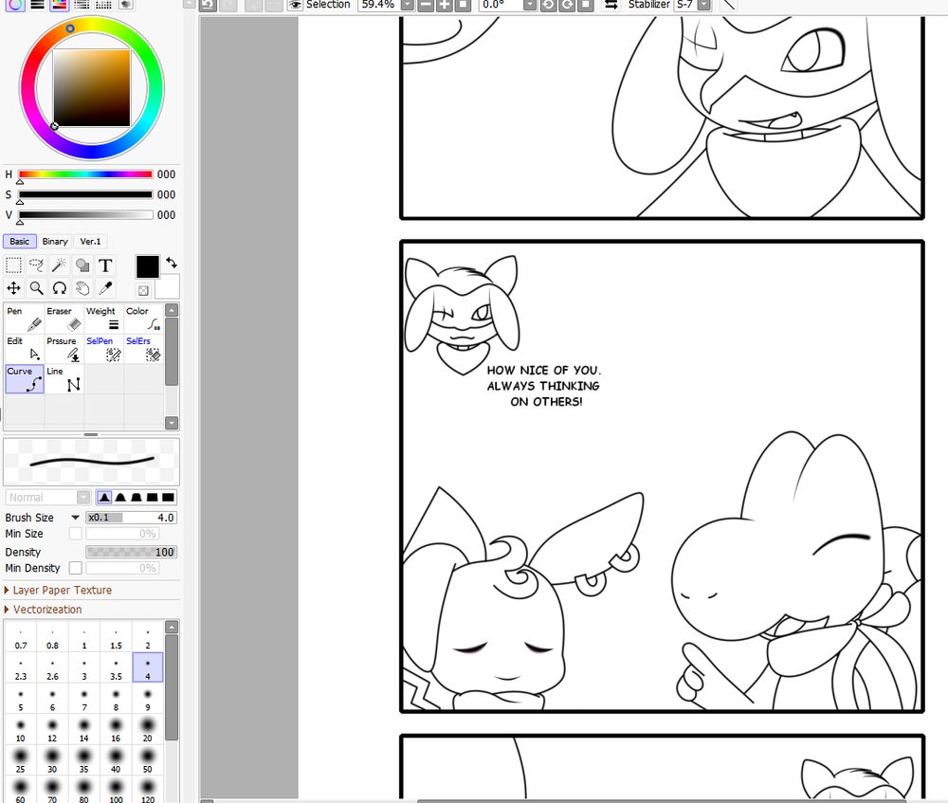Zoom in with the plus button
The width and height of the screenshot is (948, 803).
tap(445, 5)
